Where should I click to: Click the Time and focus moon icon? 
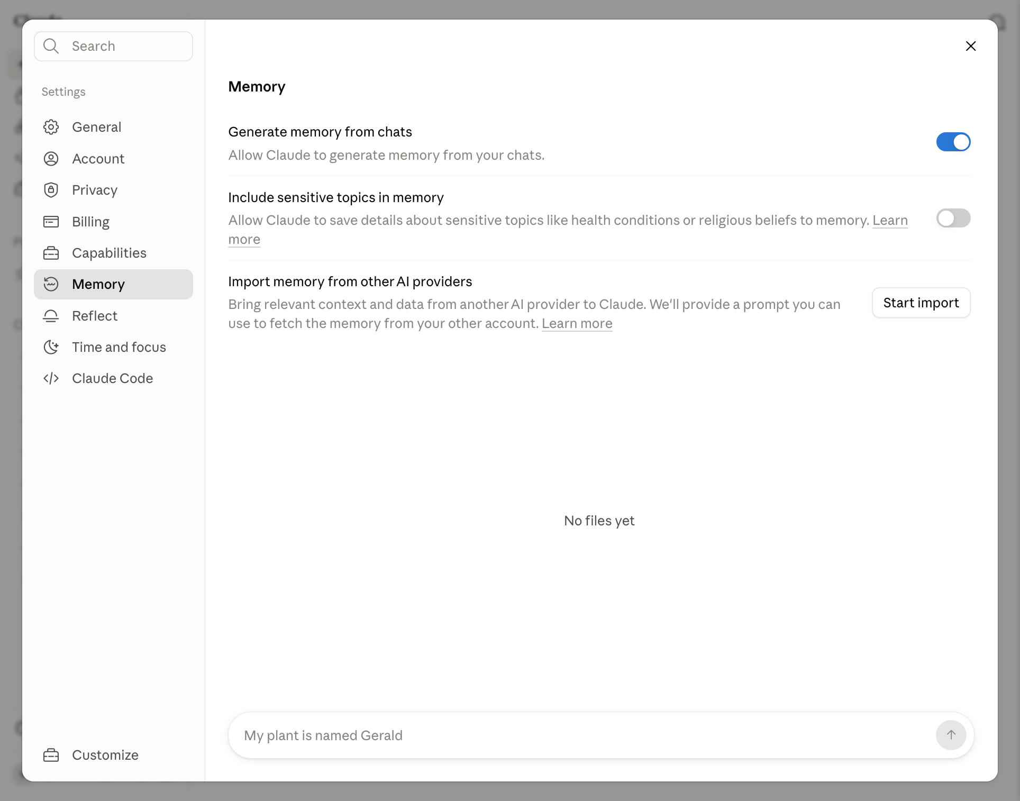point(51,347)
